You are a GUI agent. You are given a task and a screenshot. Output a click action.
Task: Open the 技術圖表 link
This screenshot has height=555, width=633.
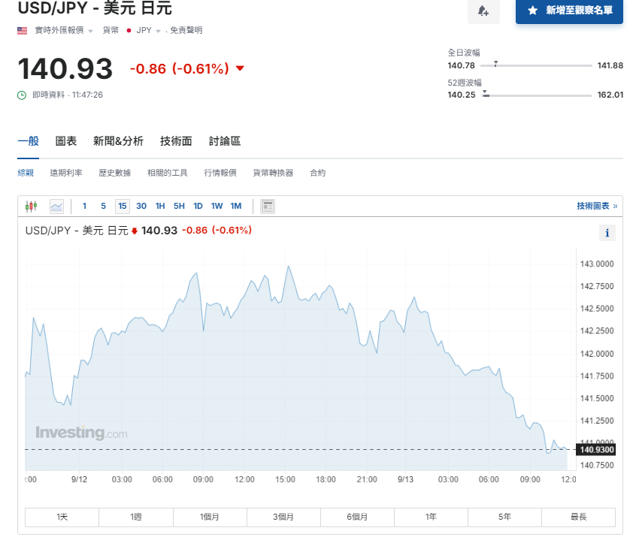pyautogui.click(x=597, y=206)
